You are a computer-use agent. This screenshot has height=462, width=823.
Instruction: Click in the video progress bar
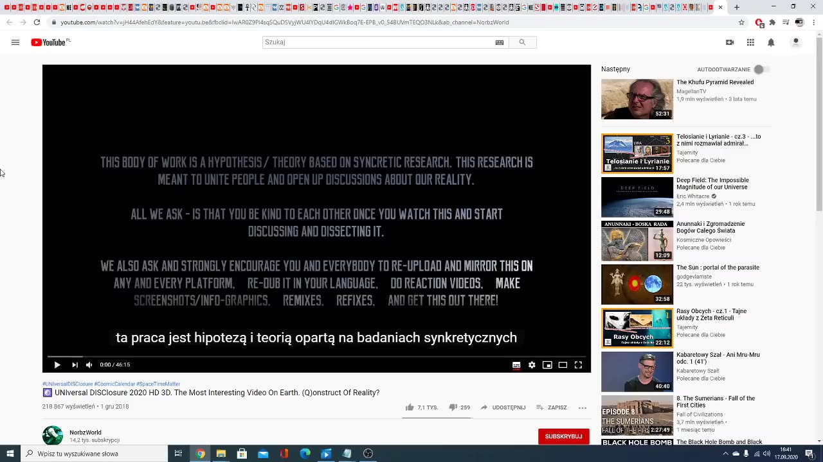(316, 356)
